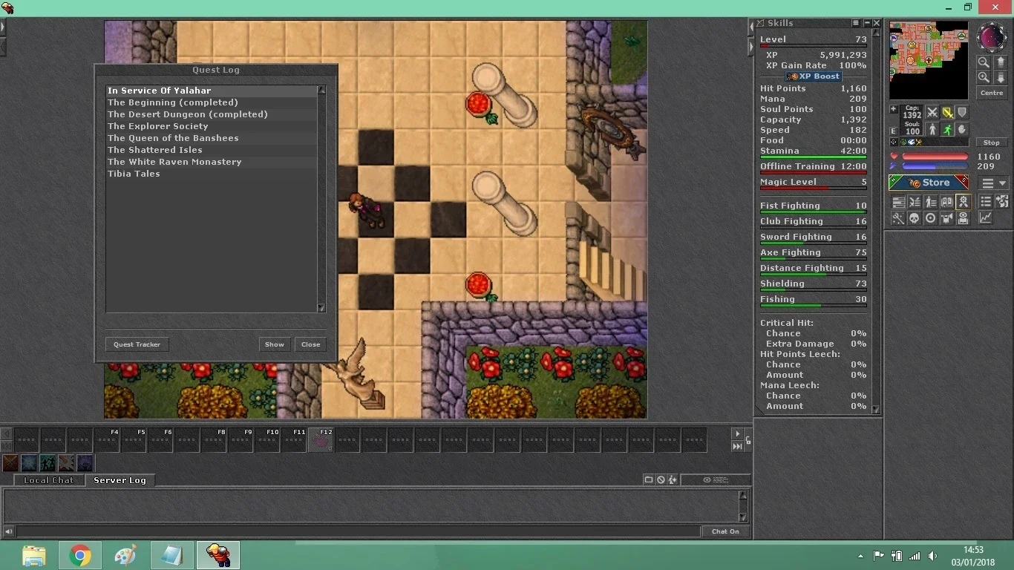Open the list icon next to quest log
This screenshot has width=1014, height=570.
pyautogui.click(x=986, y=201)
